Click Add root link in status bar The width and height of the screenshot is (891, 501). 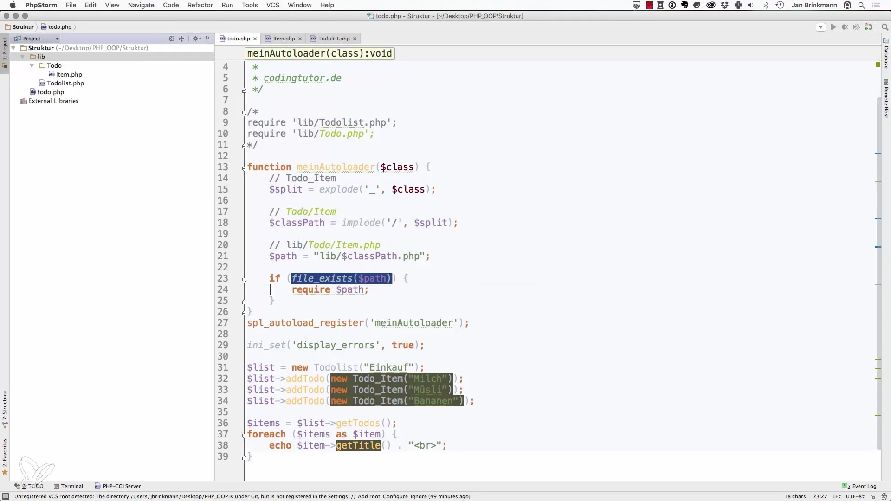368,496
